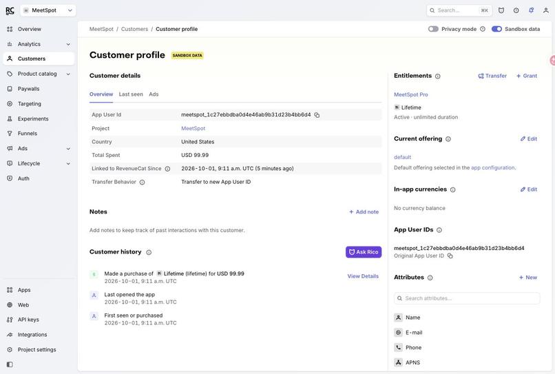Open the help icon in top bar
Screen dimensions: 555x374
pyautogui.click(x=516, y=10)
